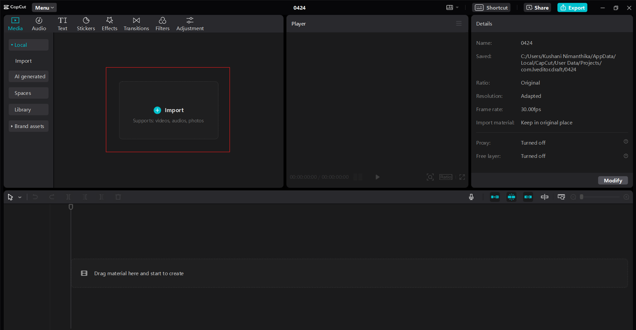Open the Audio tab
Screen dimensions: 636x330
pyautogui.click(x=39, y=24)
